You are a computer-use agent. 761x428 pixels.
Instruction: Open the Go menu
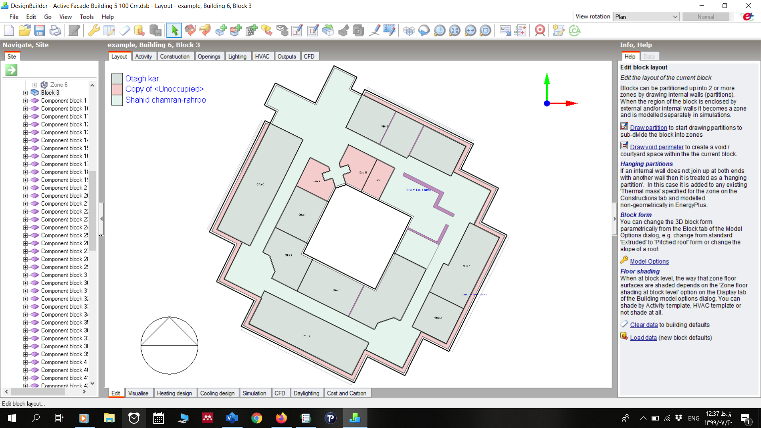click(48, 17)
